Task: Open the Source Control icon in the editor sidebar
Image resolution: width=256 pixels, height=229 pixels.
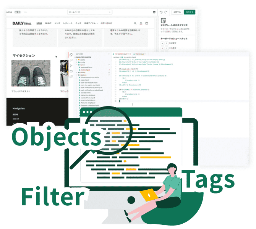Action: [x=71, y=66]
